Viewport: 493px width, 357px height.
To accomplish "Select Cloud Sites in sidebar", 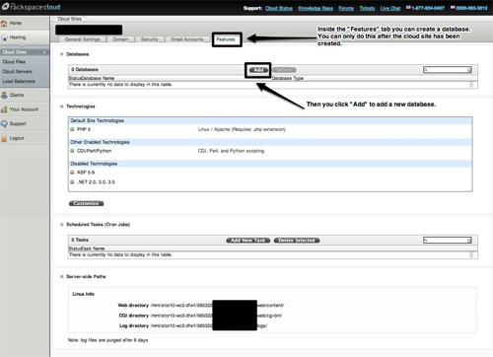I will point(25,52).
